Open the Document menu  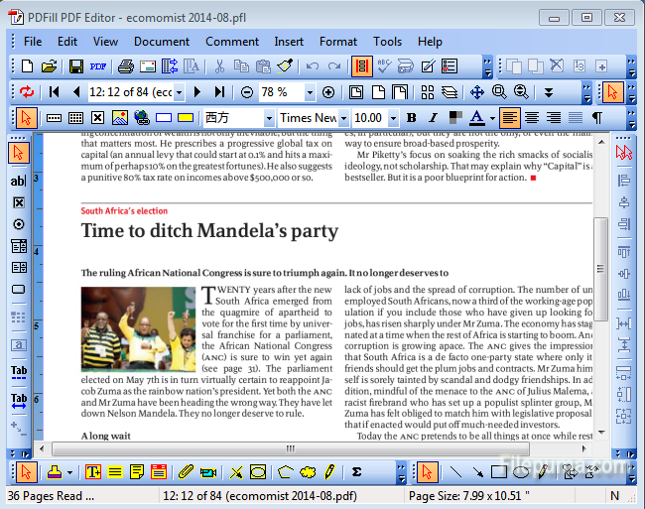[161, 42]
